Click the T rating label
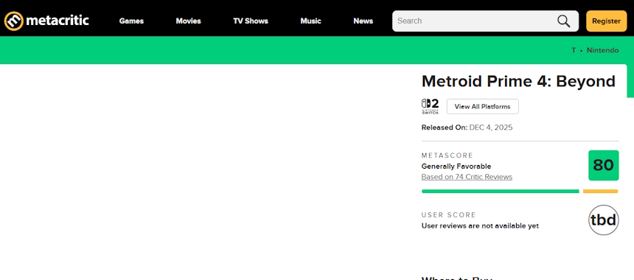634x280 pixels. [574, 51]
